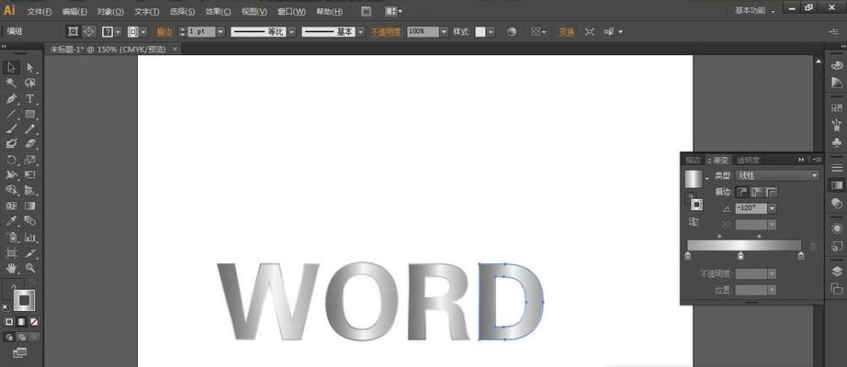
Task: Select the Eraser tool
Action: (x=30, y=143)
